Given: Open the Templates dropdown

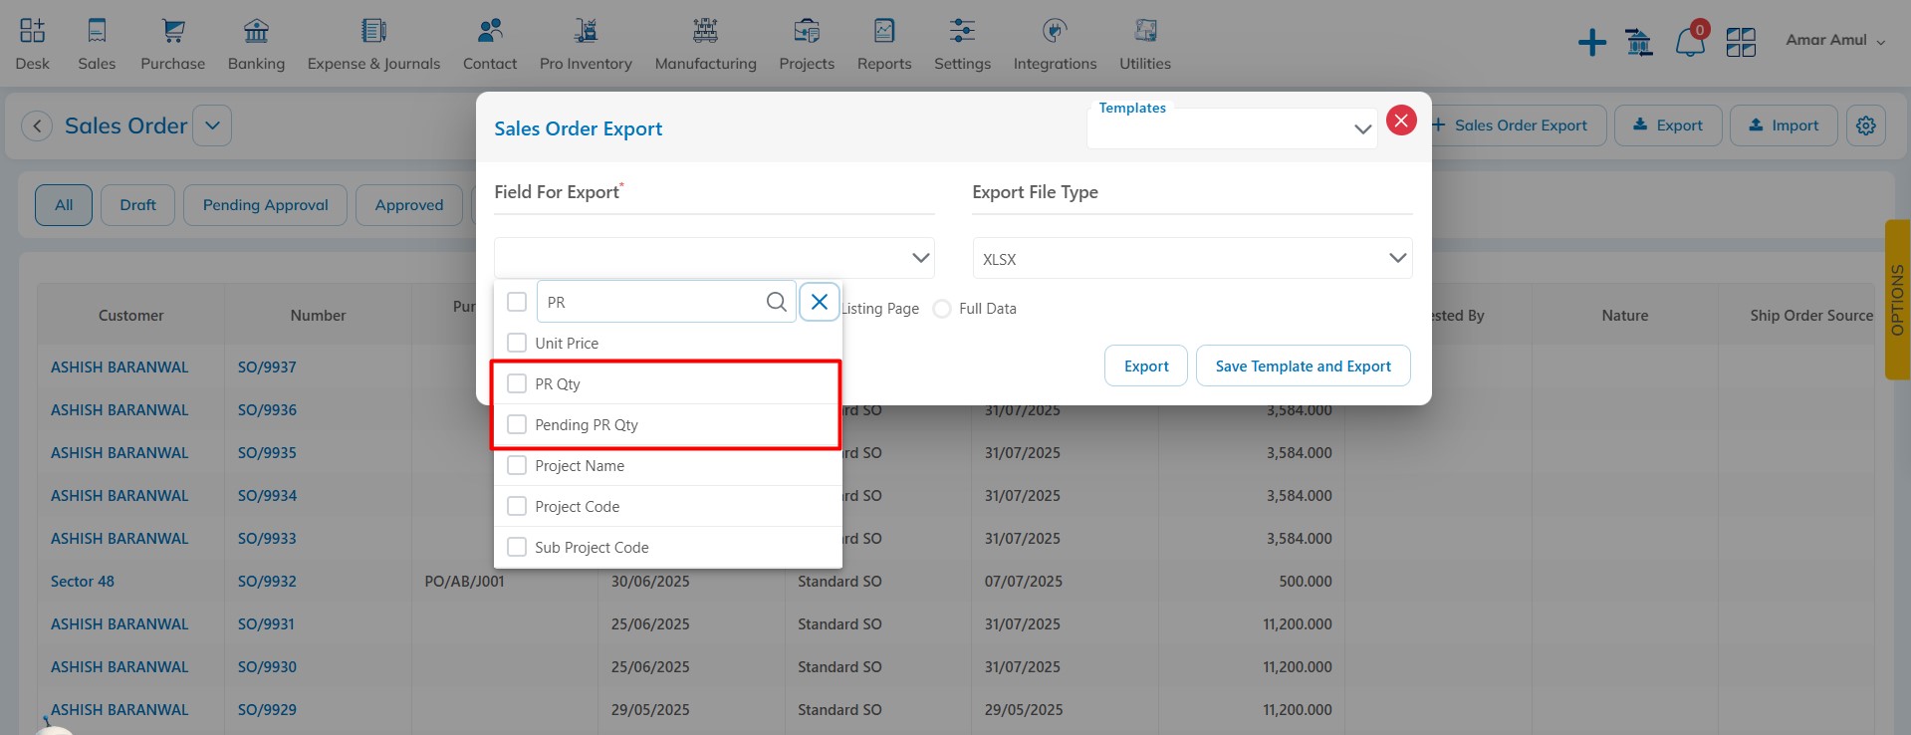Looking at the screenshot, I should click(x=1232, y=128).
